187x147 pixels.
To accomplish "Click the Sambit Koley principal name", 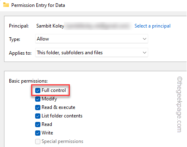I will tap(50, 26).
